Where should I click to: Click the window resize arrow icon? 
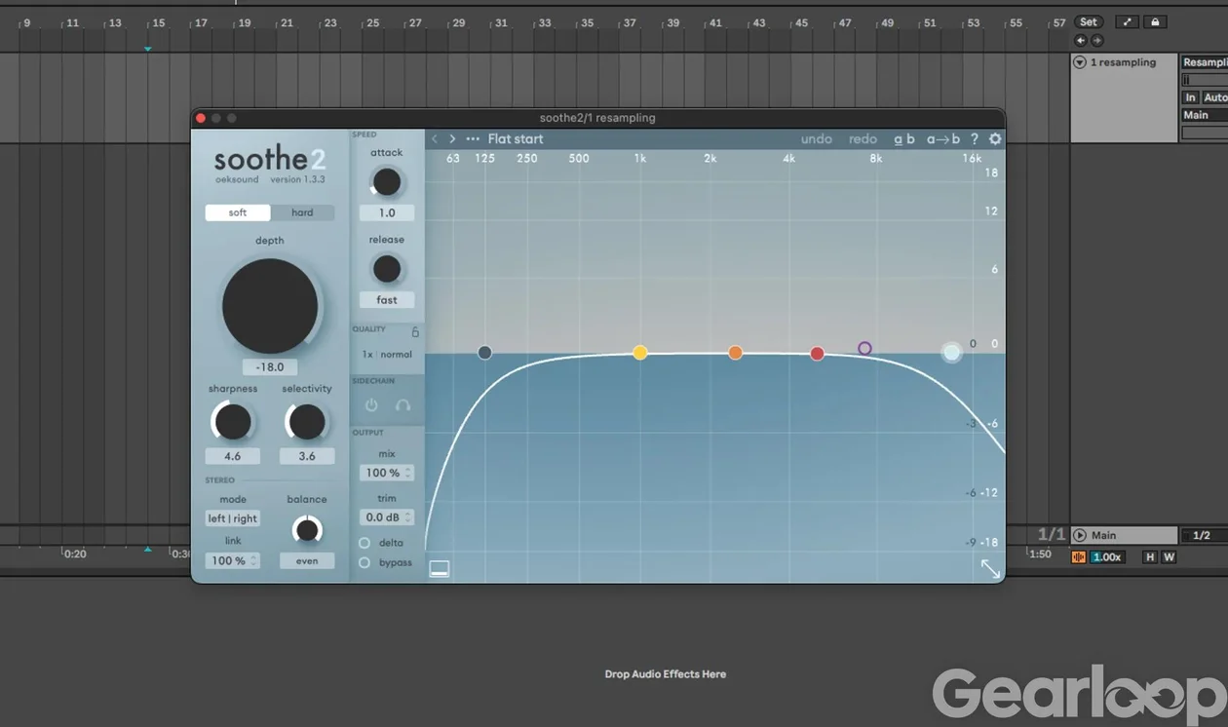(990, 568)
